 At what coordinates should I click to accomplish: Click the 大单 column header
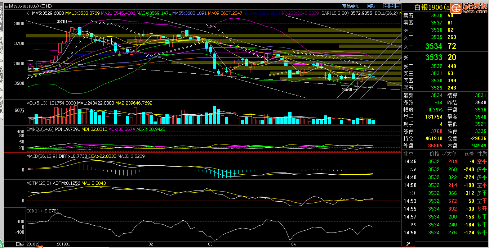tap(452, 153)
